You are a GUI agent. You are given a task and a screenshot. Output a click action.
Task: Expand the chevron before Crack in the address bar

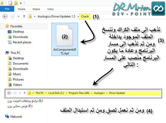click(x=78, y=16)
